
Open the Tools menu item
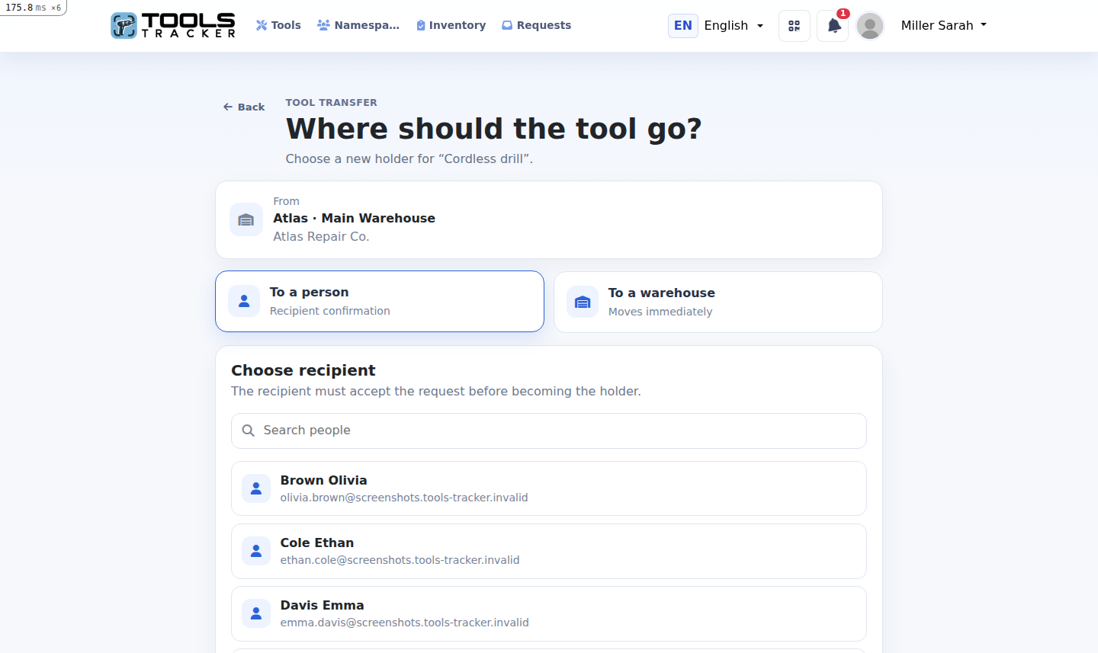[278, 25]
